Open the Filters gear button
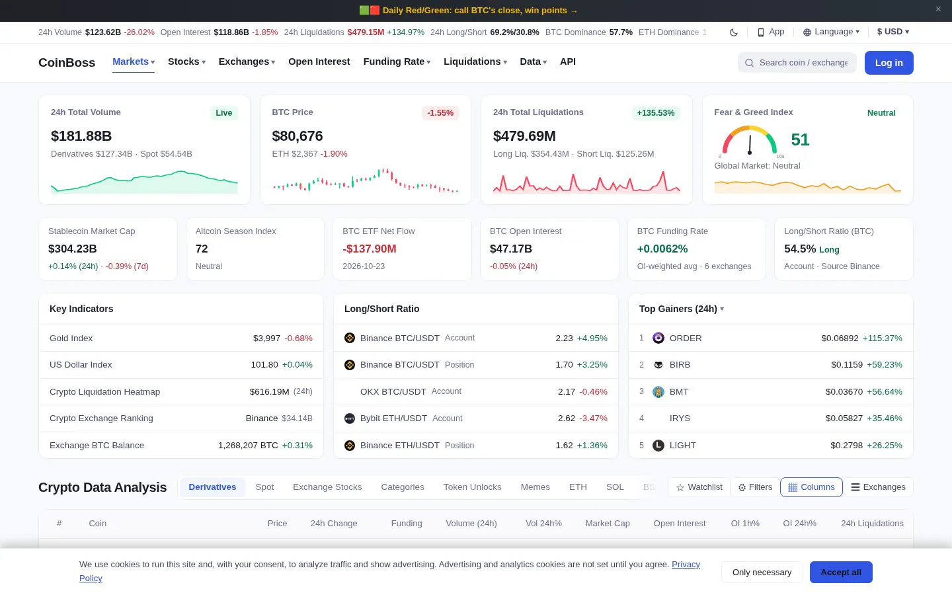This screenshot has height=595, width=952. pos(755,487)
